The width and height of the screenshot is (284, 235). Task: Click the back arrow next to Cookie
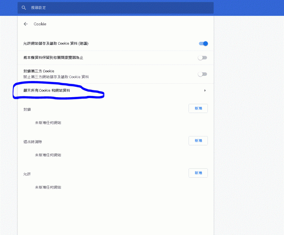click(x=26, y=24)
